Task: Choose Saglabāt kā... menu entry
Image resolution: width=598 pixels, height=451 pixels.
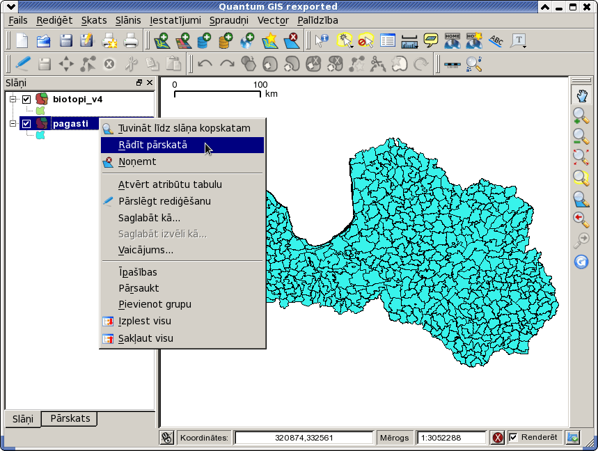Action: point(182,218)
